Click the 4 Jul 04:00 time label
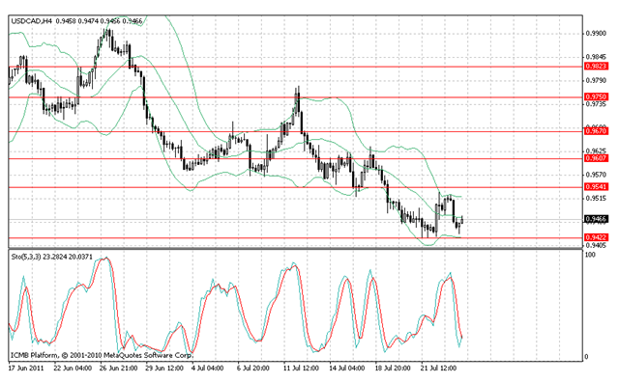 pyautogui.click(x=208, y=369)
